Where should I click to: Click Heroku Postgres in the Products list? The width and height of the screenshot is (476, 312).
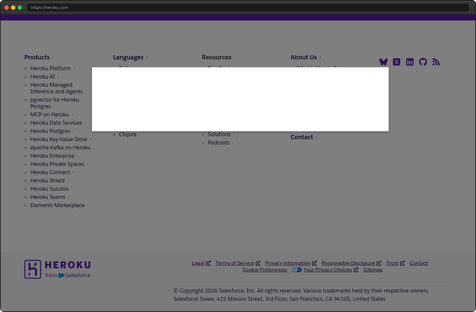[50, 131]
